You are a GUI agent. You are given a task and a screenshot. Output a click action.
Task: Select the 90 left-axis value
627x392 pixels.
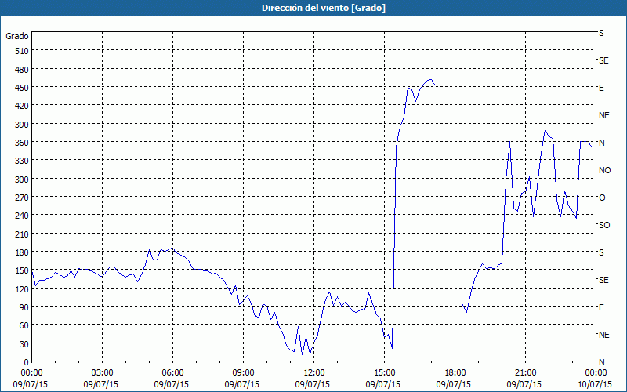point(24,307)
